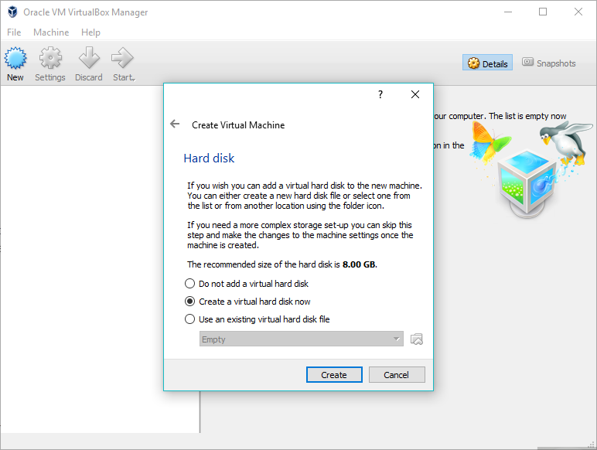
Task: Click the back arrow in the wizard
Action: click(175, 124)
